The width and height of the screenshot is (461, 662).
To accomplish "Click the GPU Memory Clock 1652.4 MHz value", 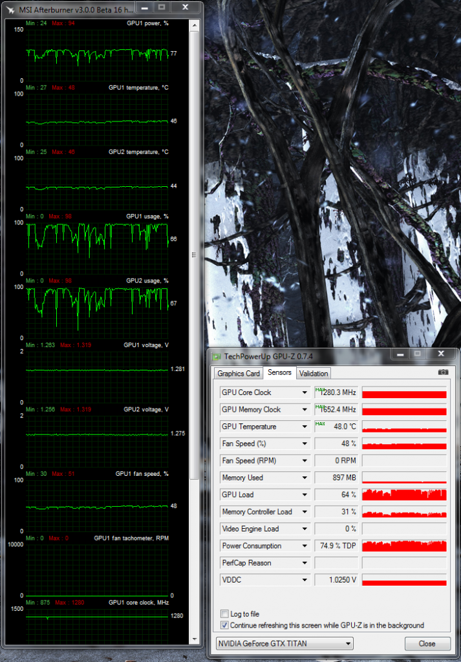I will [336, 409].
